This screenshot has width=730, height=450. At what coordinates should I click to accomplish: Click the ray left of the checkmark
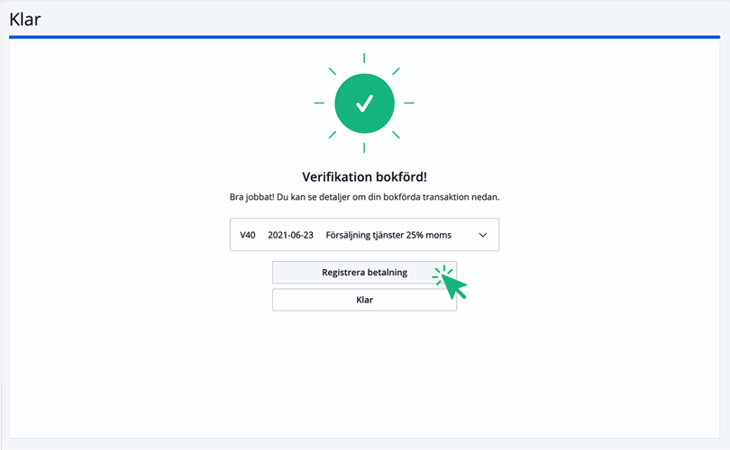click(319, 103)
